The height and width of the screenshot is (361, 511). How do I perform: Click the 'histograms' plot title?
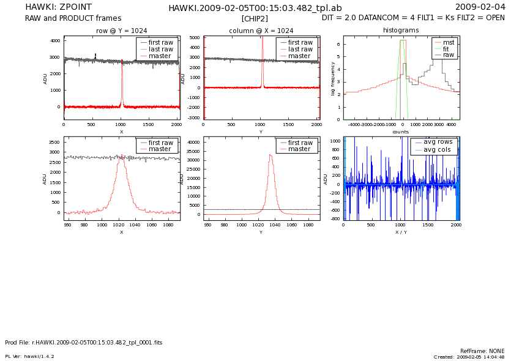point(401,30)
